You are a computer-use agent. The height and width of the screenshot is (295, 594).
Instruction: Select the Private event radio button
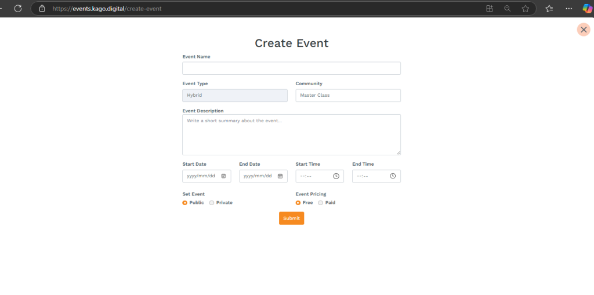coord(212,203)
